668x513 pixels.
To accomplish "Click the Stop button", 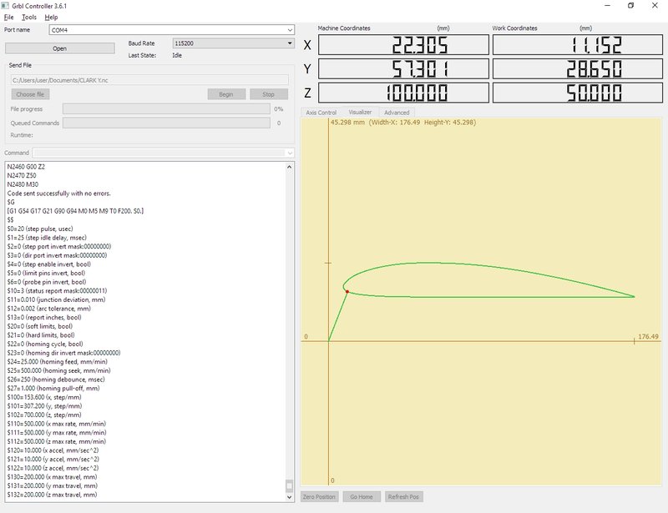I will (268, 94).
